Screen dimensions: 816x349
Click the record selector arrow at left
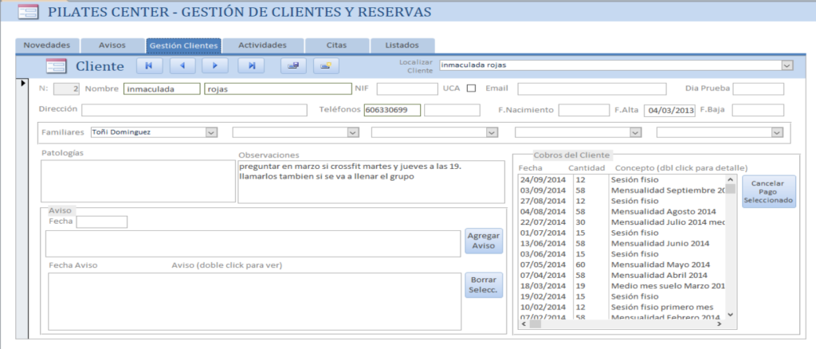tap(22, 83)
